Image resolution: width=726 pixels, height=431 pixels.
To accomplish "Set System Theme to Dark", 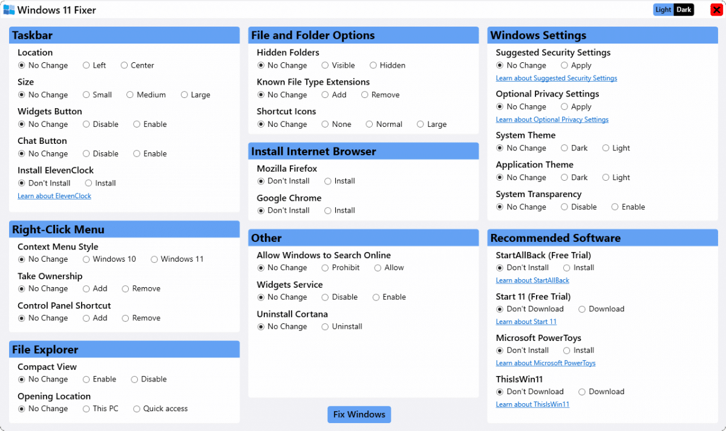I will pyautogui.click(x=565, y=147).
